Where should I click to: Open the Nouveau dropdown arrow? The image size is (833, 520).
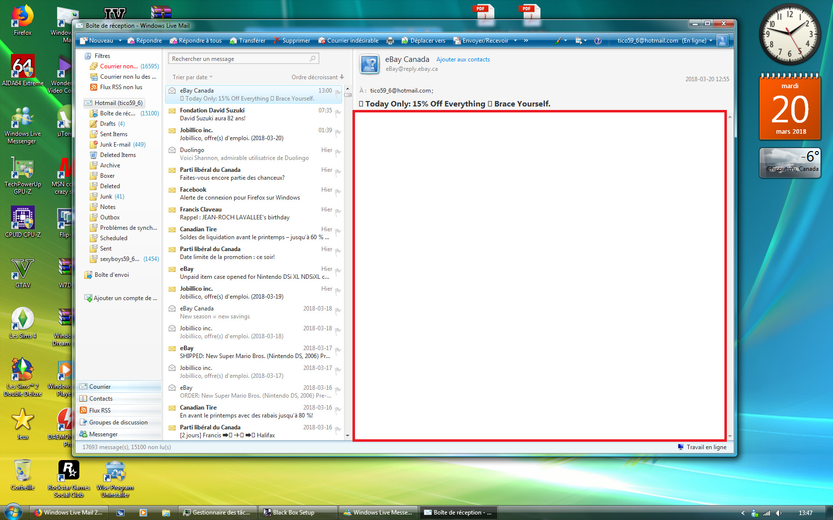click(x=119, y=41)
